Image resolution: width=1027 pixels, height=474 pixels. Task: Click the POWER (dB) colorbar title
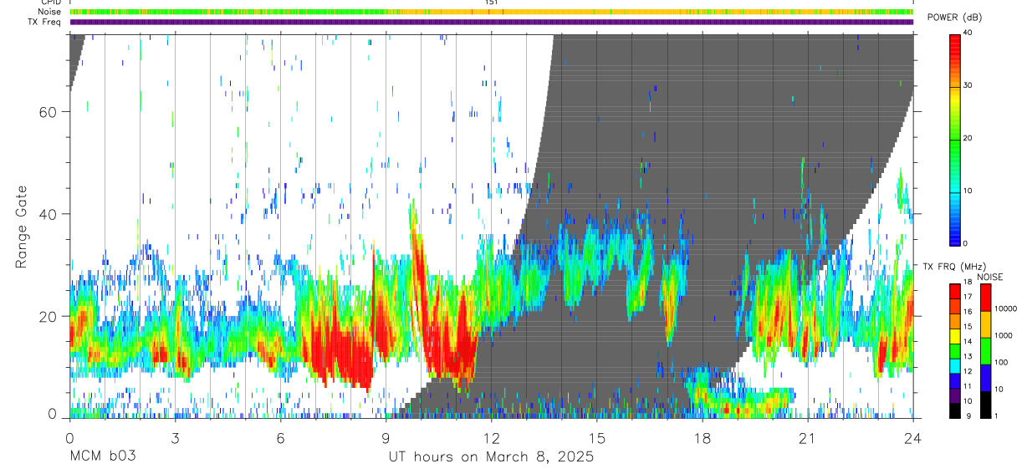click(x=956, y=18)
